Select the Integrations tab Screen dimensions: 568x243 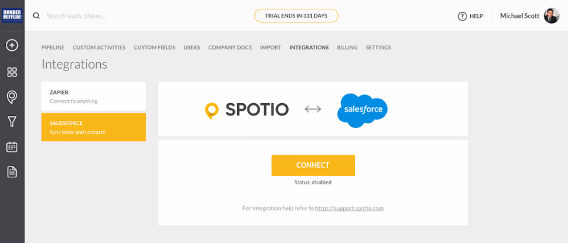click(x=309, y=47)
